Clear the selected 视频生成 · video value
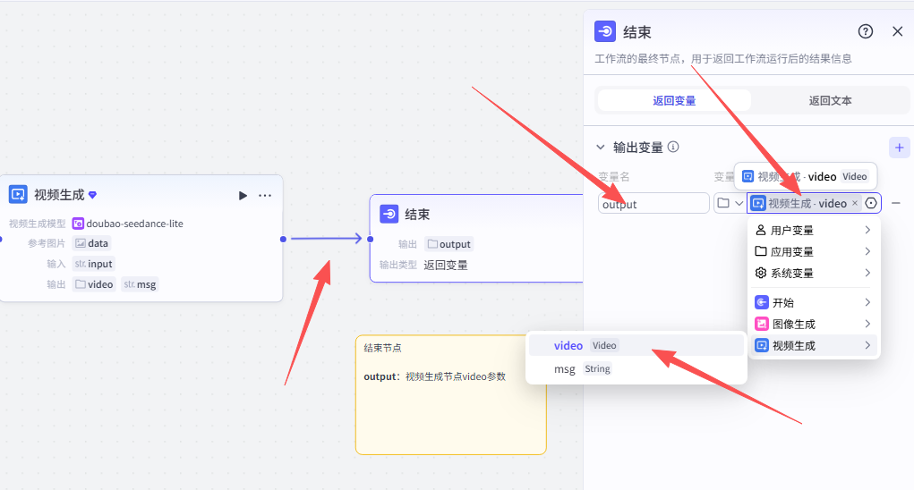914x490 pixels. click(x=855, y=203)
